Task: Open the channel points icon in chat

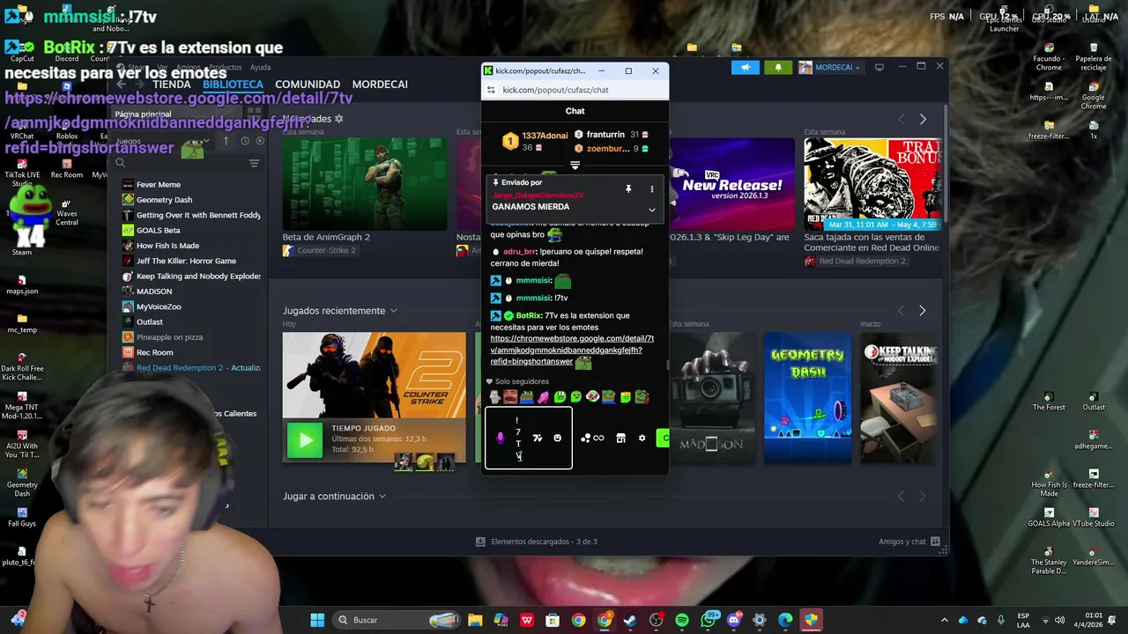Action: 592,438
